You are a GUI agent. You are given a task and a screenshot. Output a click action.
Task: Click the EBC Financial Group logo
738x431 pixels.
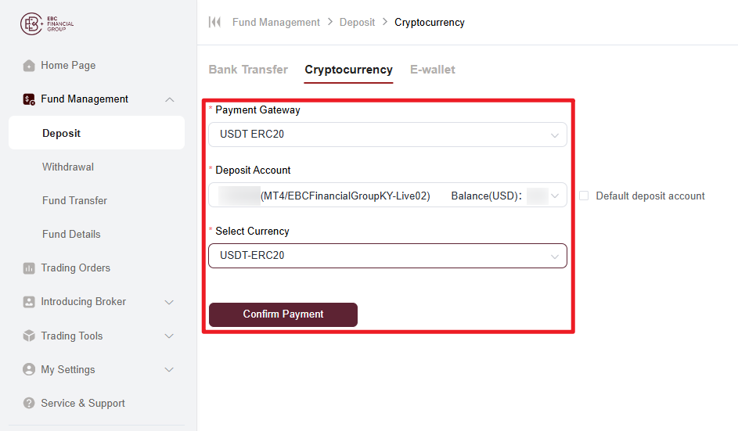[47, 23]
